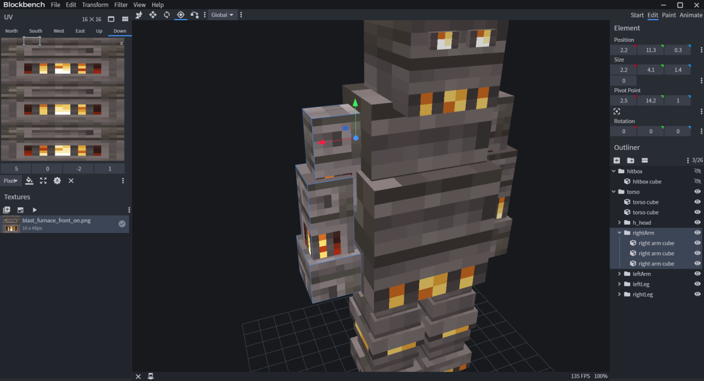This screenshot has height=381, width=704.
Task: Open Rotation row three-dot options
Action: 701,131
